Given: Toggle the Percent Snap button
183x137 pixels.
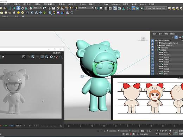Looking at the screenshot, I should point(67,8).
